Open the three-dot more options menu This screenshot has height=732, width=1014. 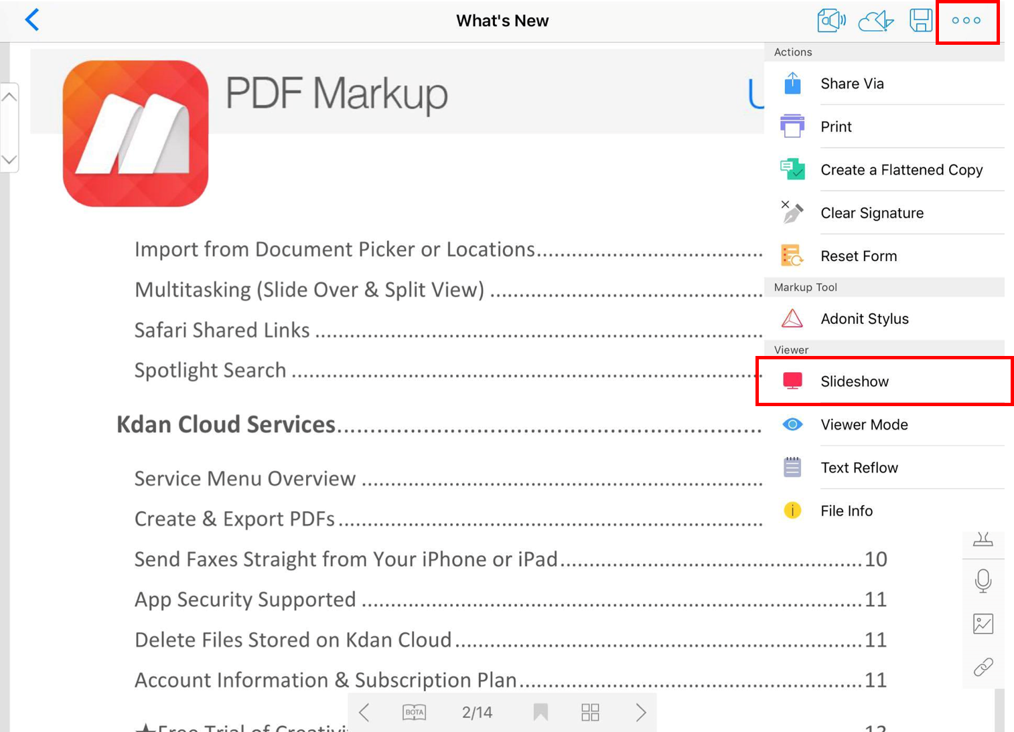pos(966,21)
